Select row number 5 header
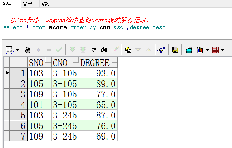 click(x=19, y=115)
